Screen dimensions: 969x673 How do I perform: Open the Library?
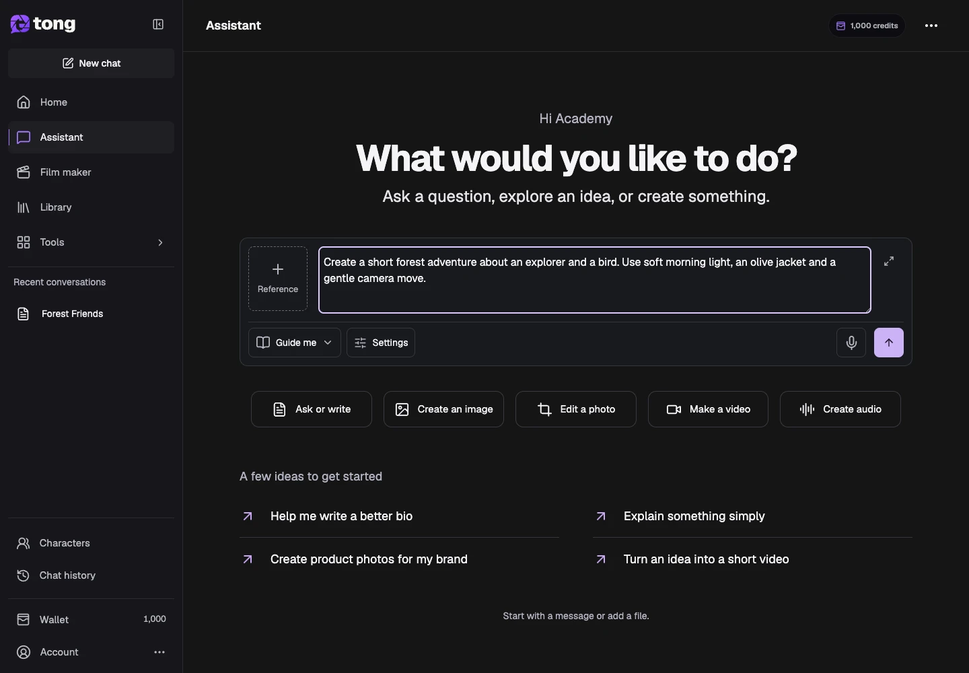[92, 207]
